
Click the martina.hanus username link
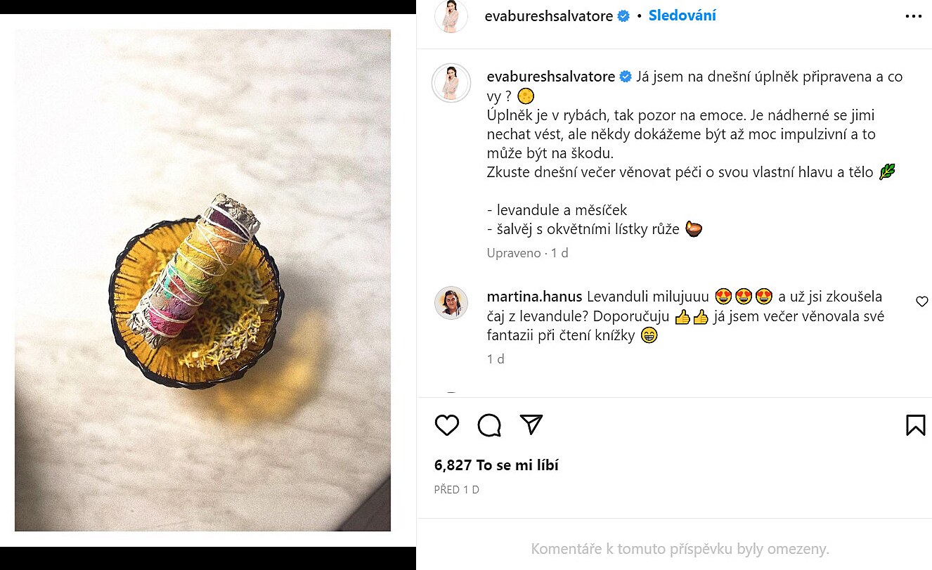[534, 297]
